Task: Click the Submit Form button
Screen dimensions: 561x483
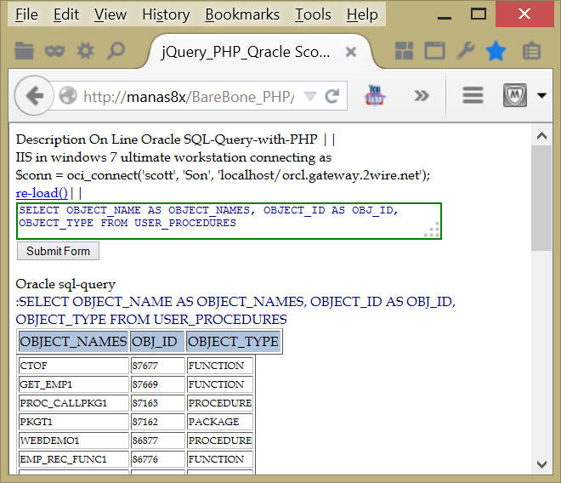Action: point(58,251)
